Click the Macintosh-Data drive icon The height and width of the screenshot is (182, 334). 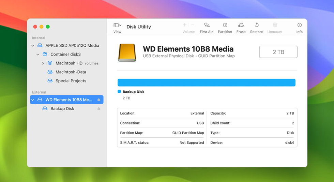50,72
